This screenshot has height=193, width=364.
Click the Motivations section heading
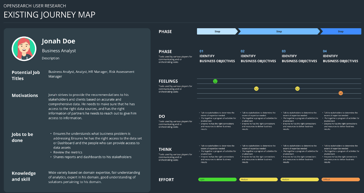coord(25,95)
